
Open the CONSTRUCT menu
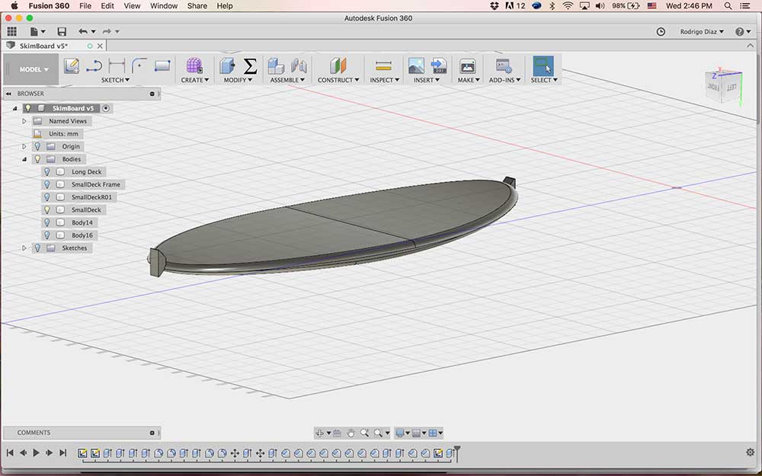[x=338, y=80]
